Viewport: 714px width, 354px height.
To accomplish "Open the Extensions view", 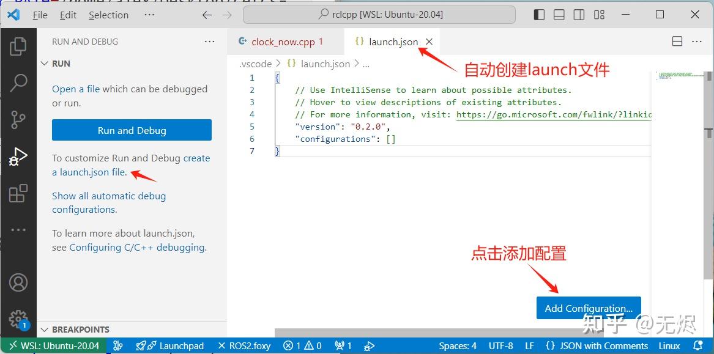I will 18,193.
